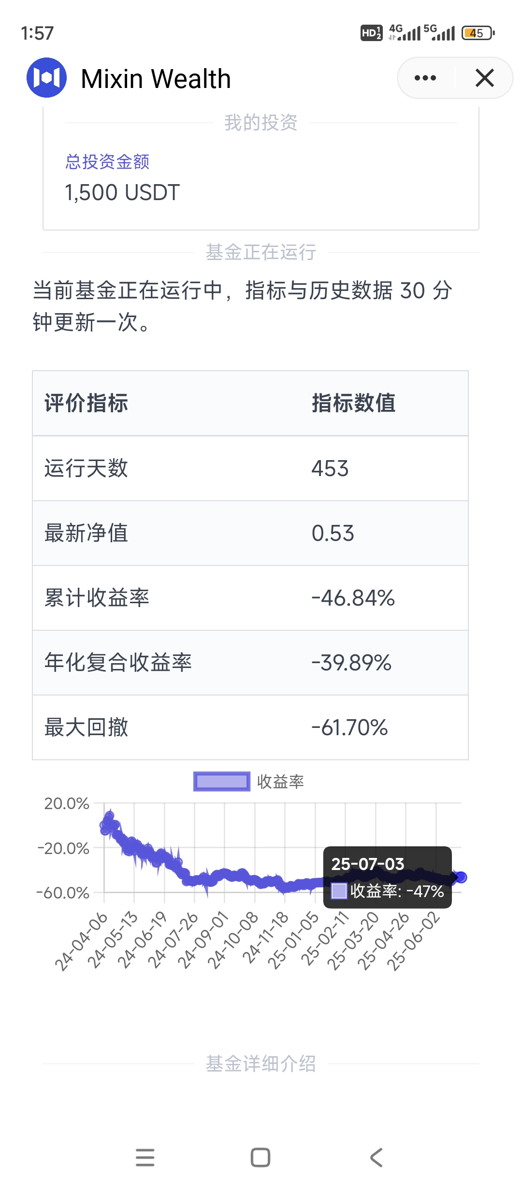
Task: Tap the 总投资金额 label
Action: click(107, 161)
